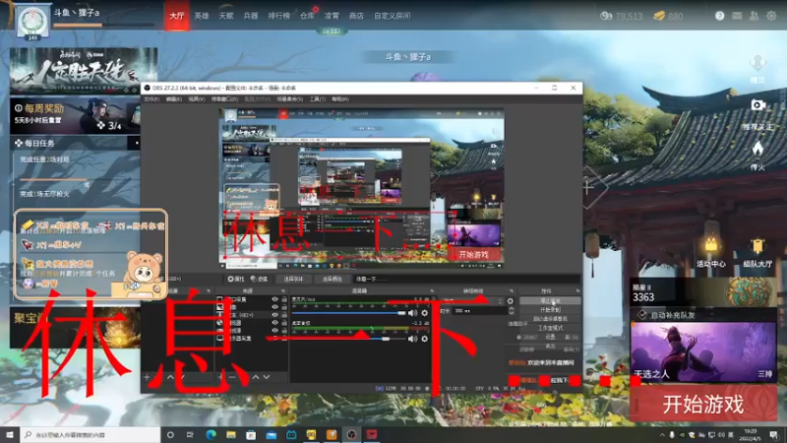Screen dimensions: 787x443
Task: Click 工作室模式 (Studio mode) button
Action: [x=551, y=328]
